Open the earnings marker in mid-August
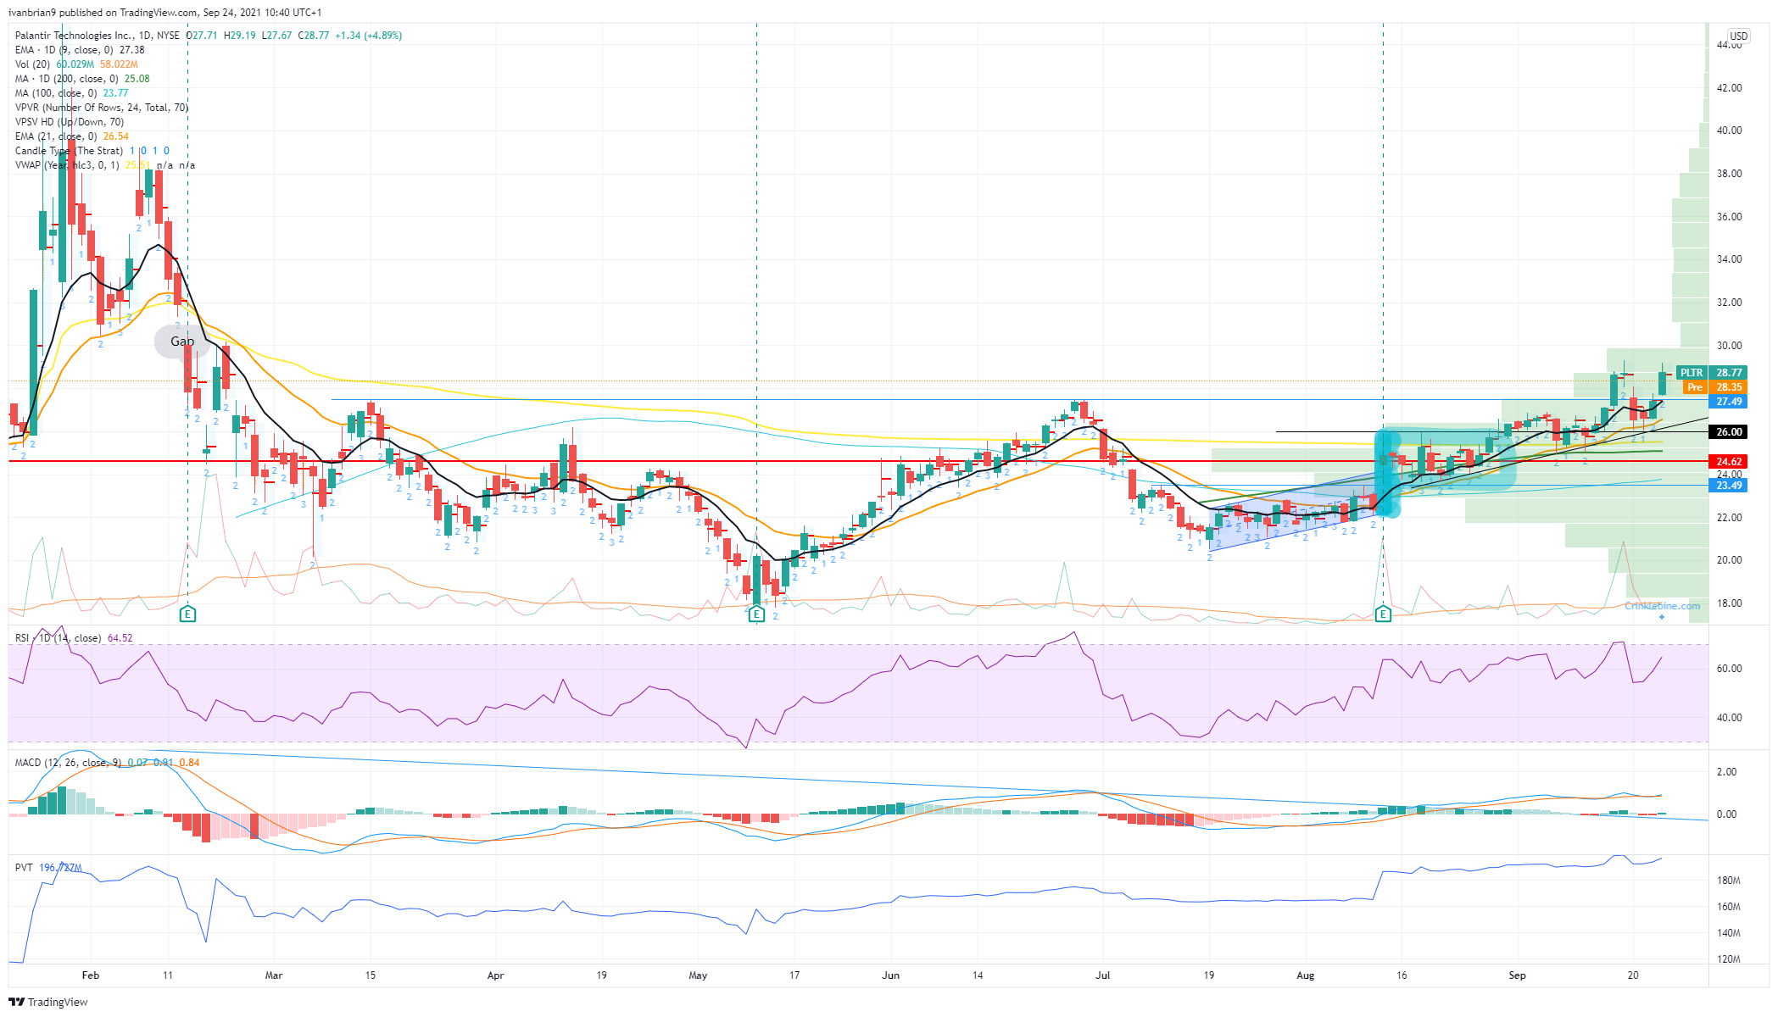 tap(1383, 614)
